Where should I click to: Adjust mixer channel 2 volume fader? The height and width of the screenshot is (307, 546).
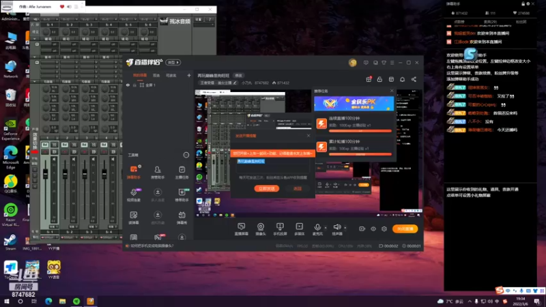65,173
